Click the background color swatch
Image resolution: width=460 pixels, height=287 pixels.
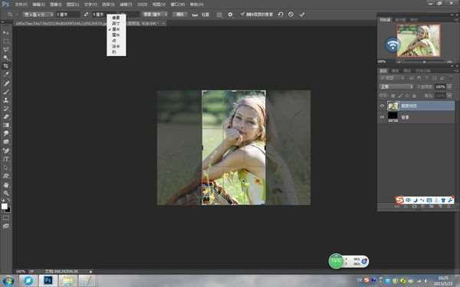[8, 210]
